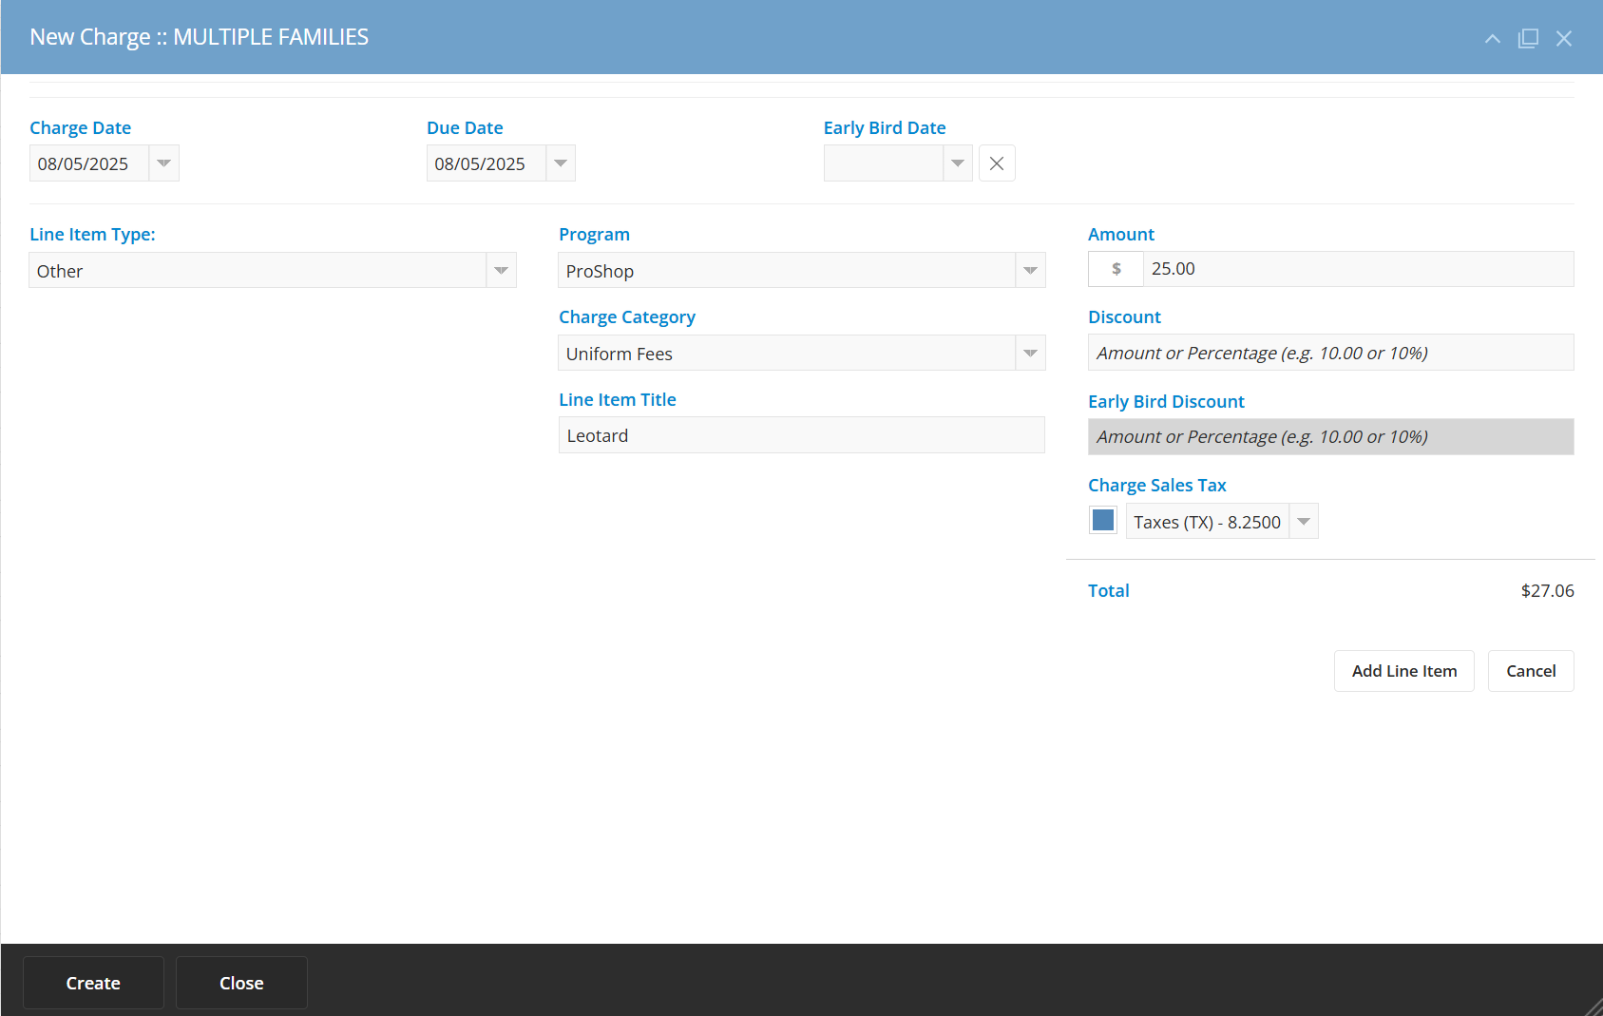Click the Create button

(92, 982)
